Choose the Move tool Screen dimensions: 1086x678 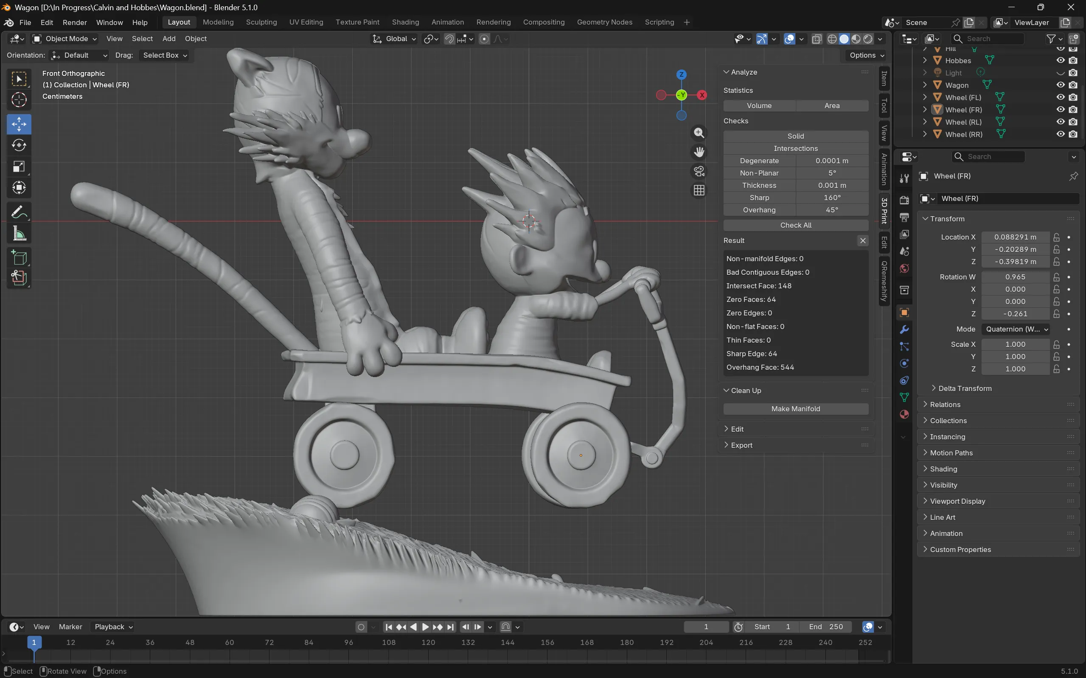[x=19, y=124]
